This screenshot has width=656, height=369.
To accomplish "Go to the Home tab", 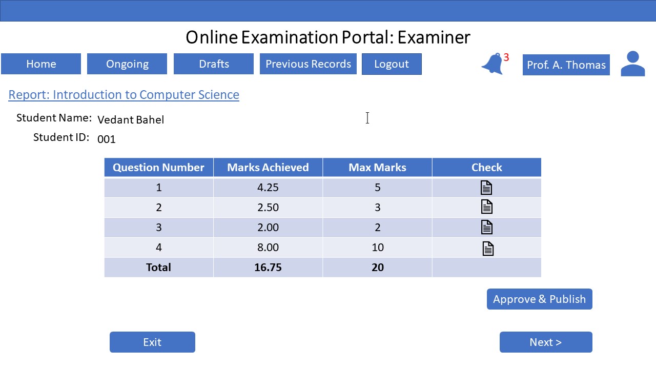I will tap(41, 64).
